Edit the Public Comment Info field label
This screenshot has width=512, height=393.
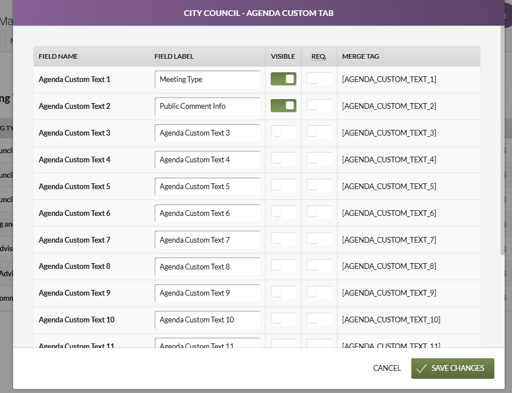click(207, 107)
